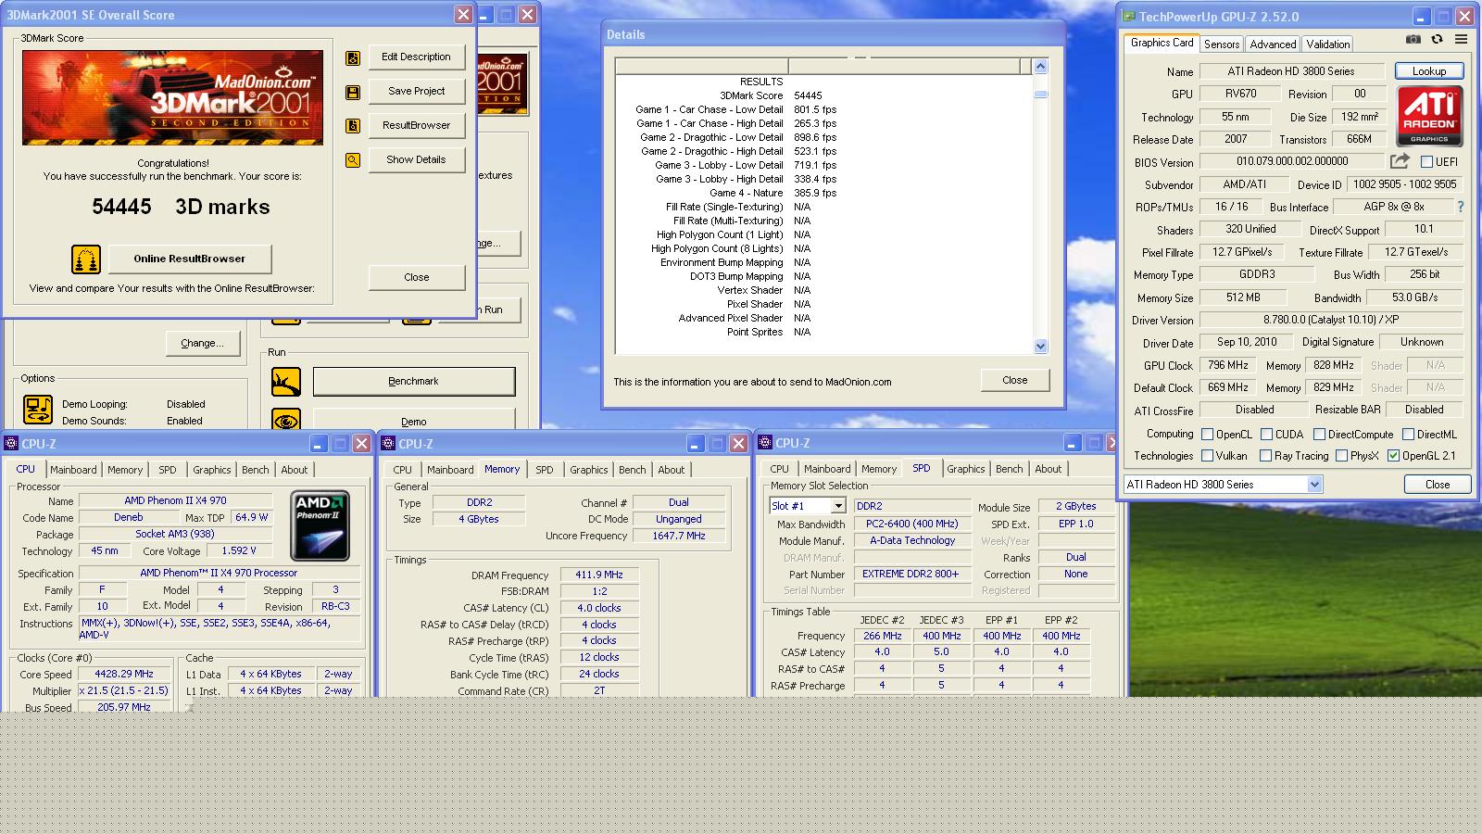Image resolution: width=1482 pixels, height=834 pixels.
Task: Click the GPU Clock 796 MHz field
Action: tap(1227, 365)
